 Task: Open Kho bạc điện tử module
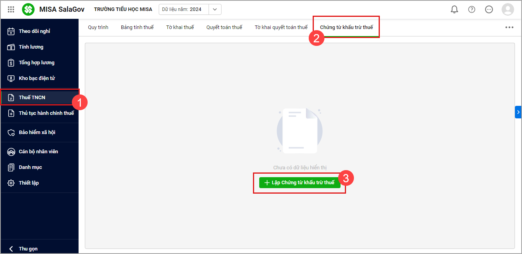[x=37, y=78]
